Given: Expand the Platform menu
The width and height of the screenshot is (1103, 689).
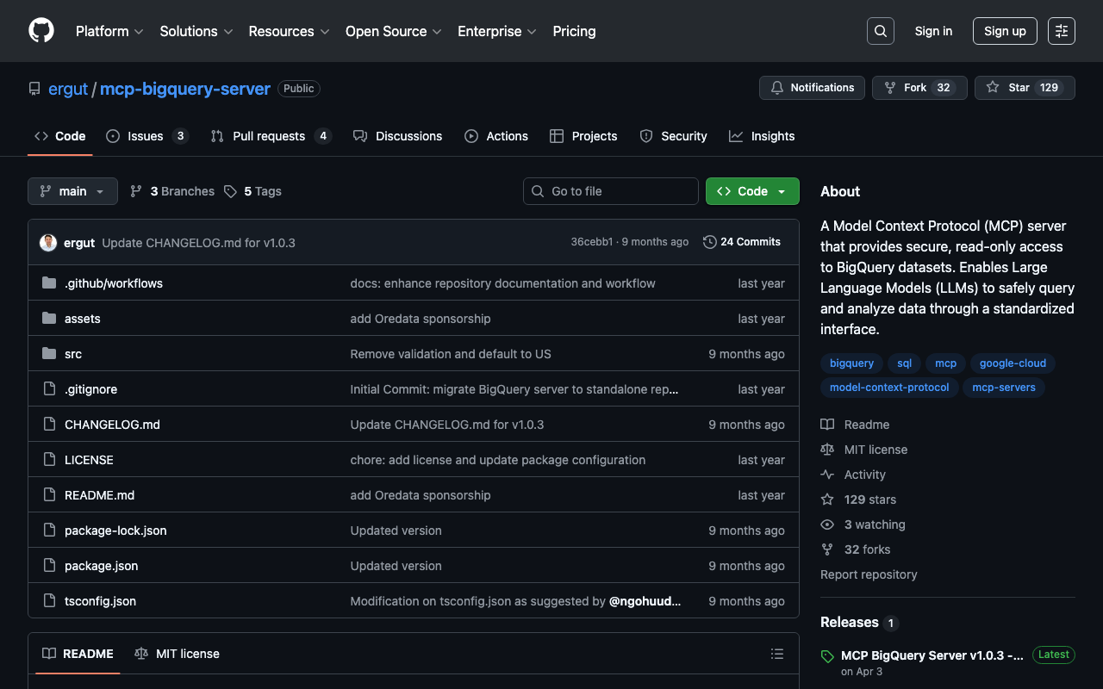Looking at the screenshot, I should pyautogui.click(x=109, y=31).
